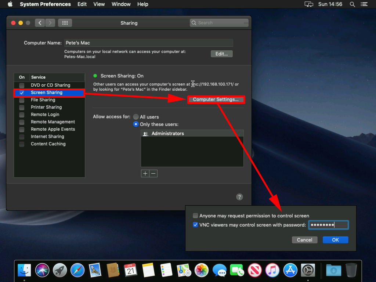Open Window menu
The width and height of the screenshot is (376, 282).
pyautogui.click(x=121, y=4)
